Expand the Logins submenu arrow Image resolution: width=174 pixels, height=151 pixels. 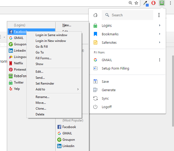[160, 25]
